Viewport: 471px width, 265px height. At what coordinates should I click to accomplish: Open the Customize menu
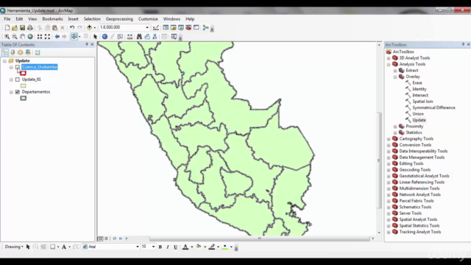[148, 19]
